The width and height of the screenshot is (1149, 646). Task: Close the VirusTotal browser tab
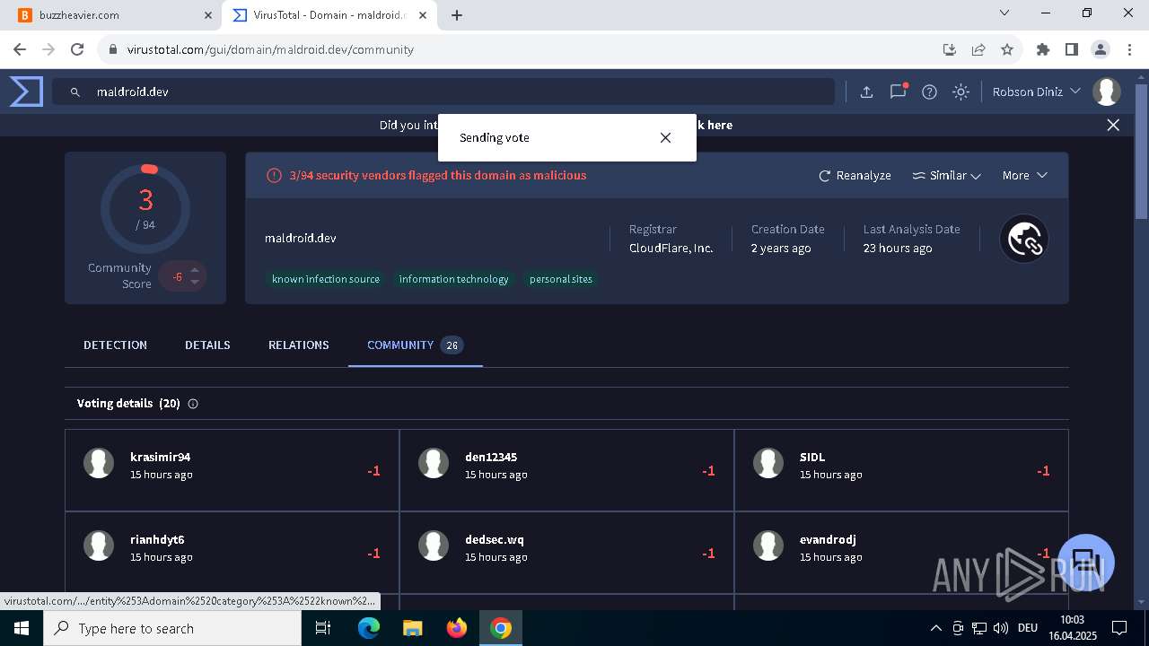423,15
